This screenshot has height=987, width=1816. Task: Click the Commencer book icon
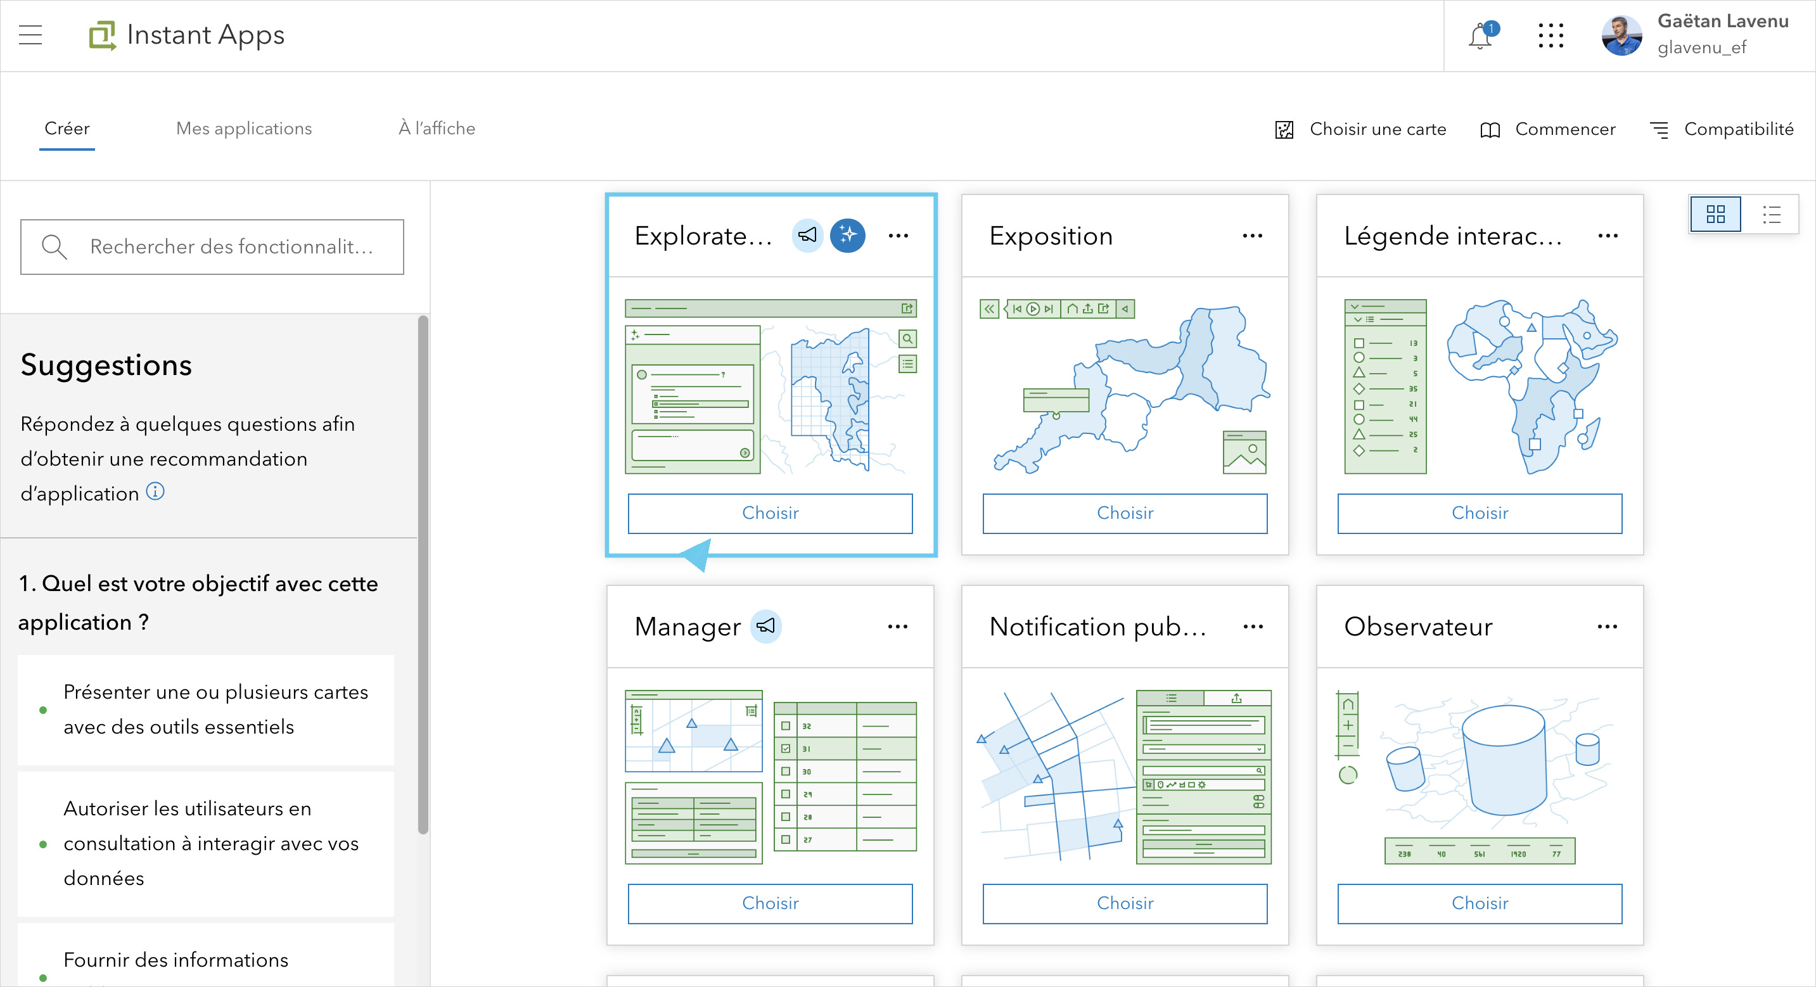(1490, 130)
